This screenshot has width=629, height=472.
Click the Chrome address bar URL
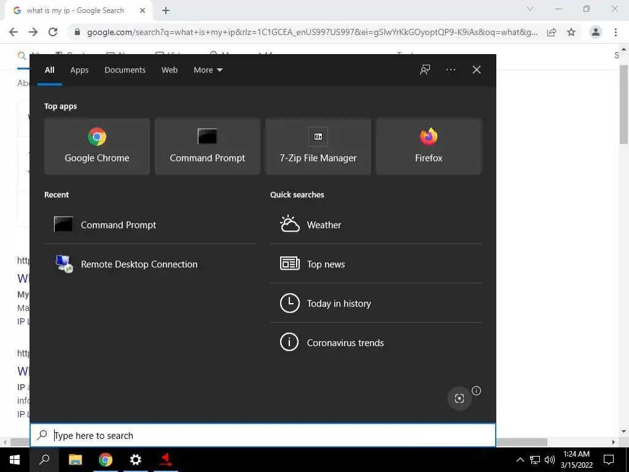(x=312, y=32)
